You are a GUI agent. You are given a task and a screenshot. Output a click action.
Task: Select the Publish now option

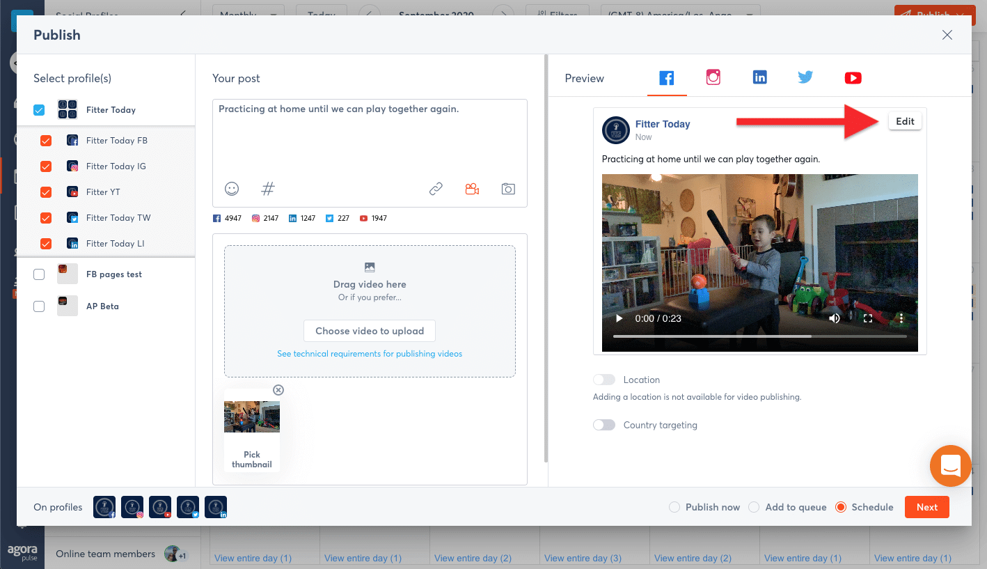674,507
